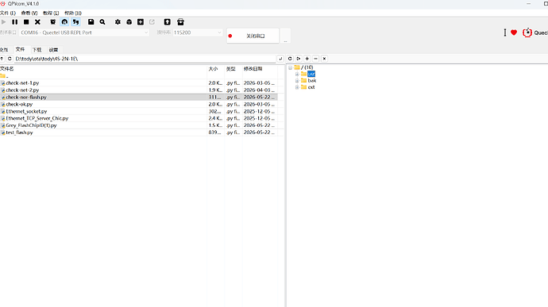
Task: Click the Quectel logo icon
Action: [x=527, y=33]
